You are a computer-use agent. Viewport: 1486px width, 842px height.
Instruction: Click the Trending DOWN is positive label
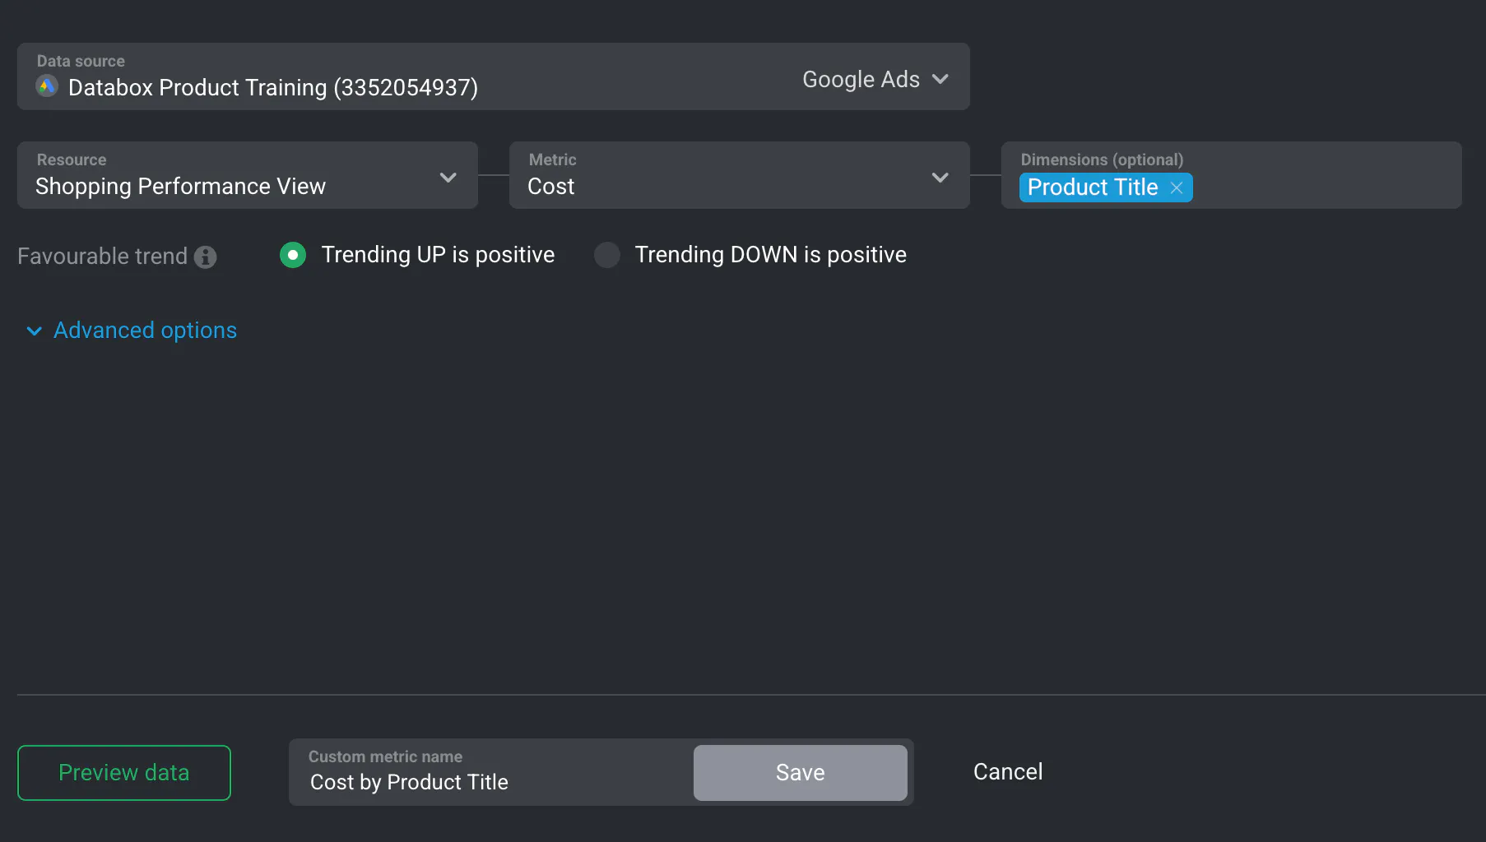click(770, 255)
